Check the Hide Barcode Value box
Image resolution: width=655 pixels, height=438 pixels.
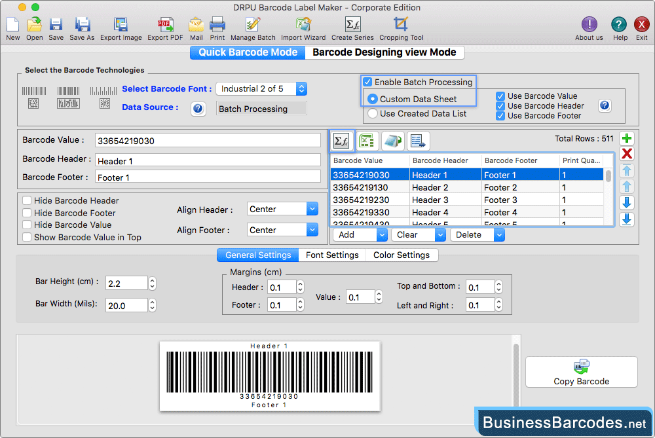click(x=27, y=225)
